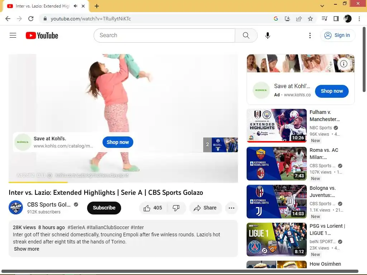This screenshot has height=275, width=367.
Task: Click the search magnifier button
Action: [x=246, y=35]
